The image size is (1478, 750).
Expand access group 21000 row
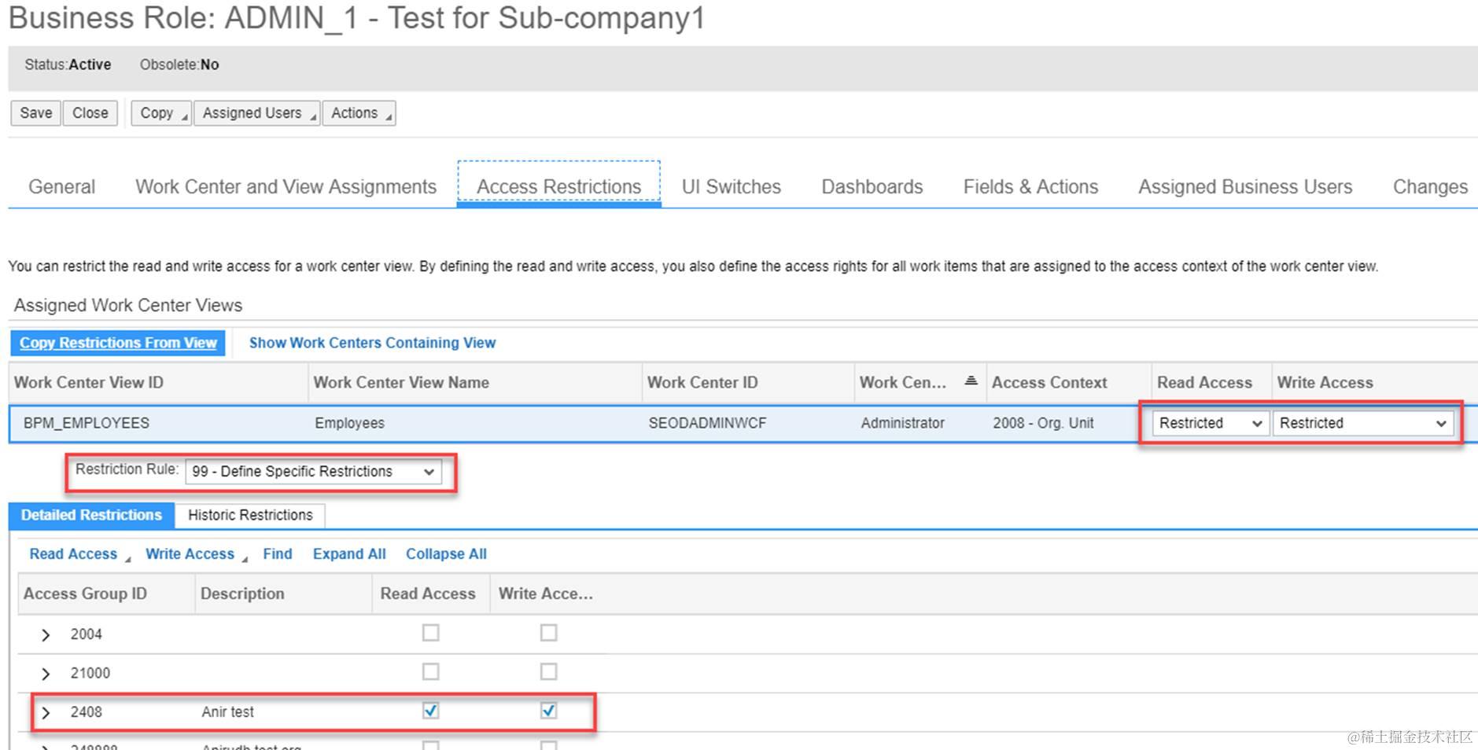pyautogui.click(x=46, y=674)
